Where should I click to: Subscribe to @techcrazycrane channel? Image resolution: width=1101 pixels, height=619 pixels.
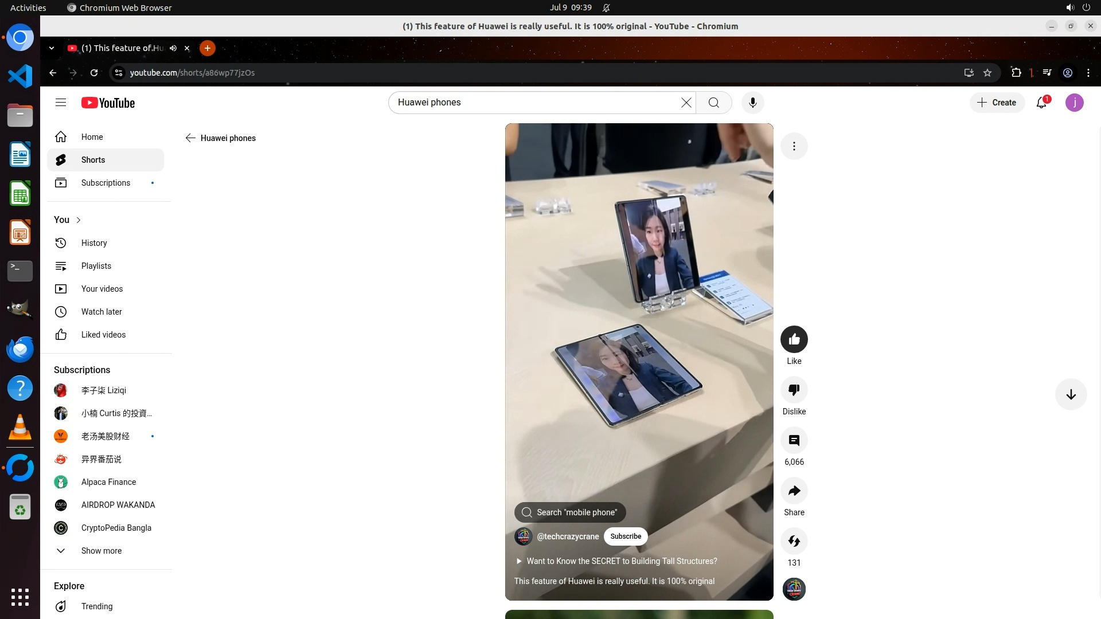(x=625, y=536)
